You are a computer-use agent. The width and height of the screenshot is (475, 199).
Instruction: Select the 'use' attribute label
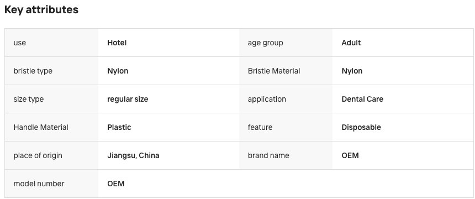20,43
